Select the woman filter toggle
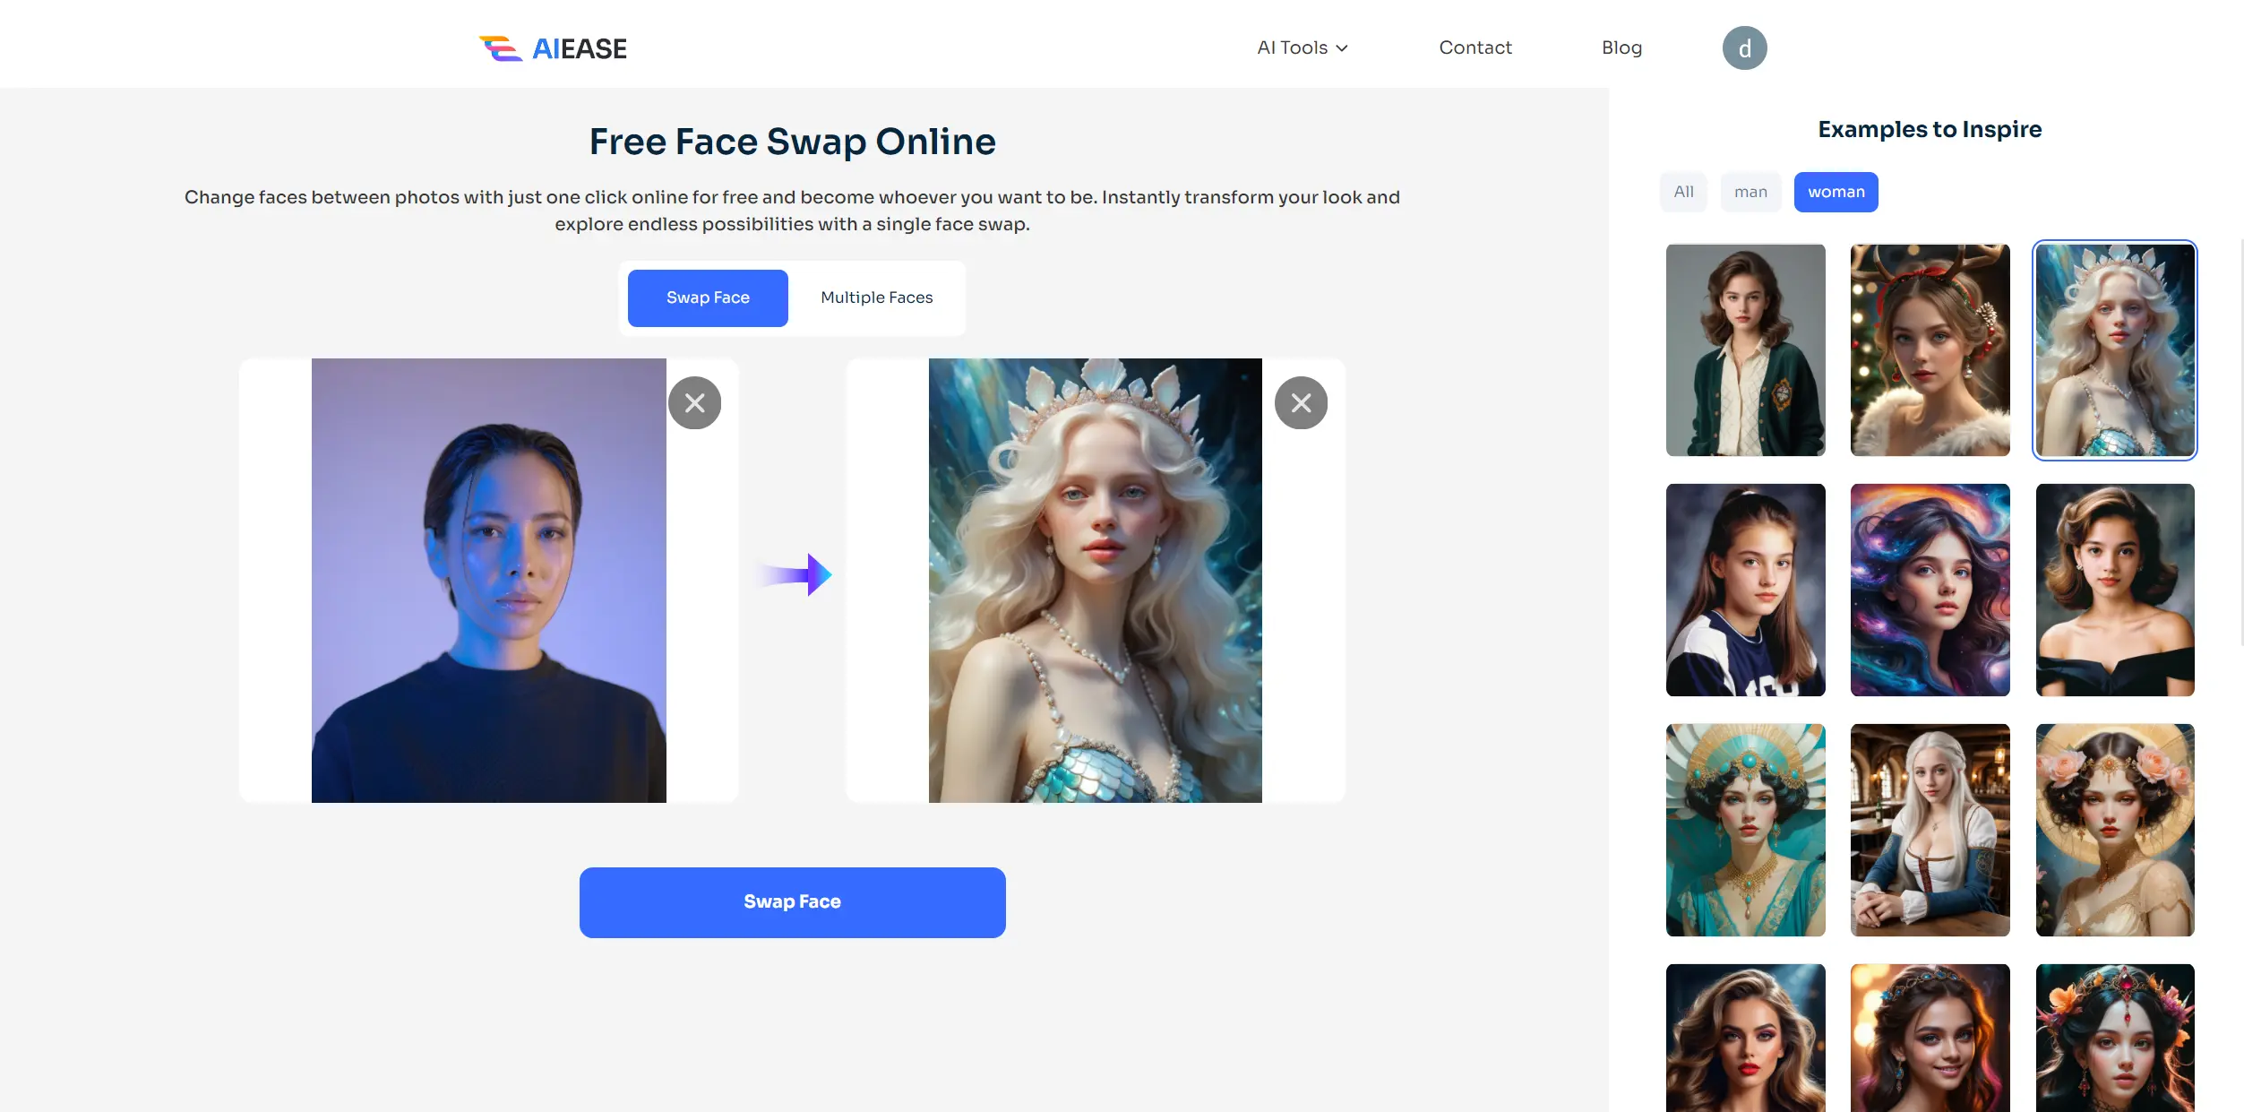The width and height of the screenshot is (2244, 1112). pyautogui.click(x=1836, y=192)
